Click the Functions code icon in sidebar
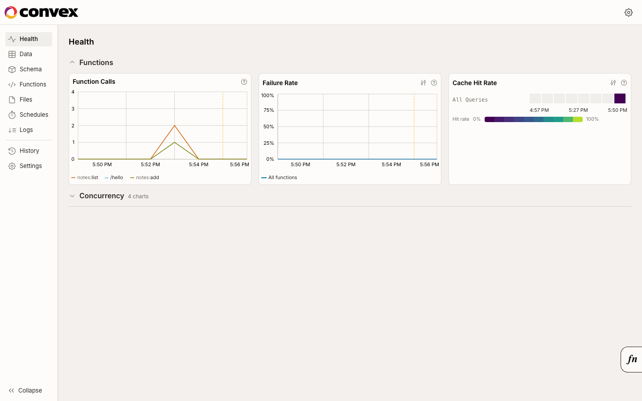The width and height of the screenshot is (642, 401). (12, 85)
